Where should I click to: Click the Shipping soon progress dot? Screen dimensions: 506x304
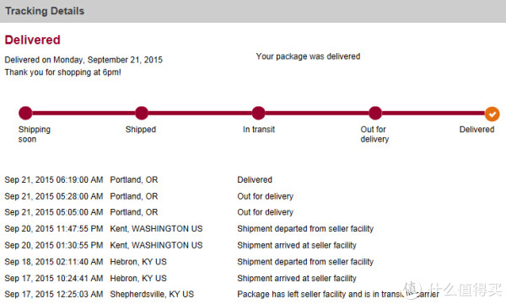25,113
